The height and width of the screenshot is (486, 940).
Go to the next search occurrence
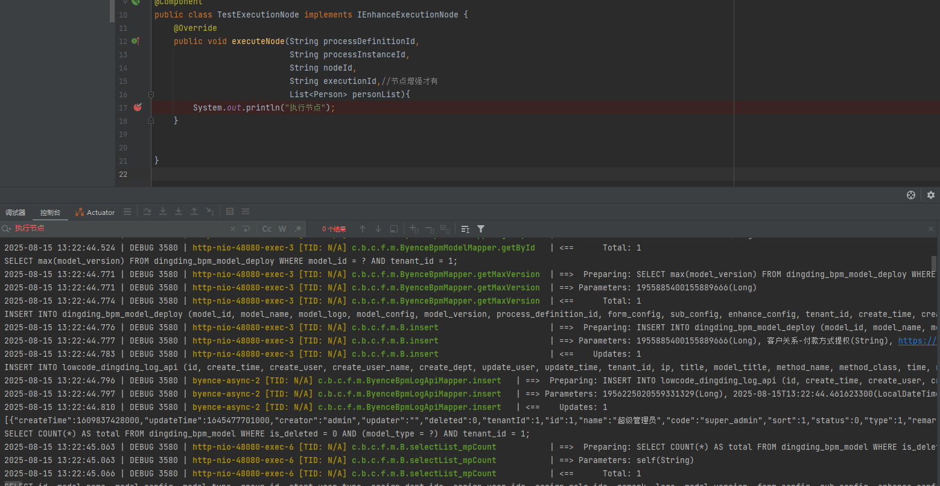click(x=378, y=229)
